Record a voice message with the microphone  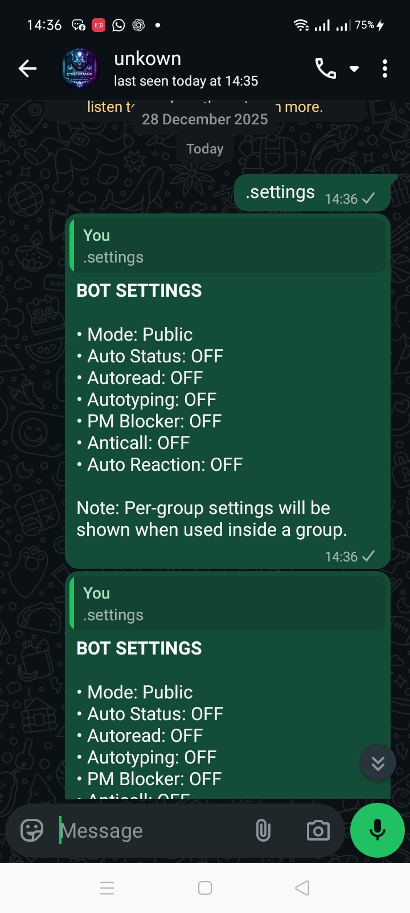[x=377, y=830]
